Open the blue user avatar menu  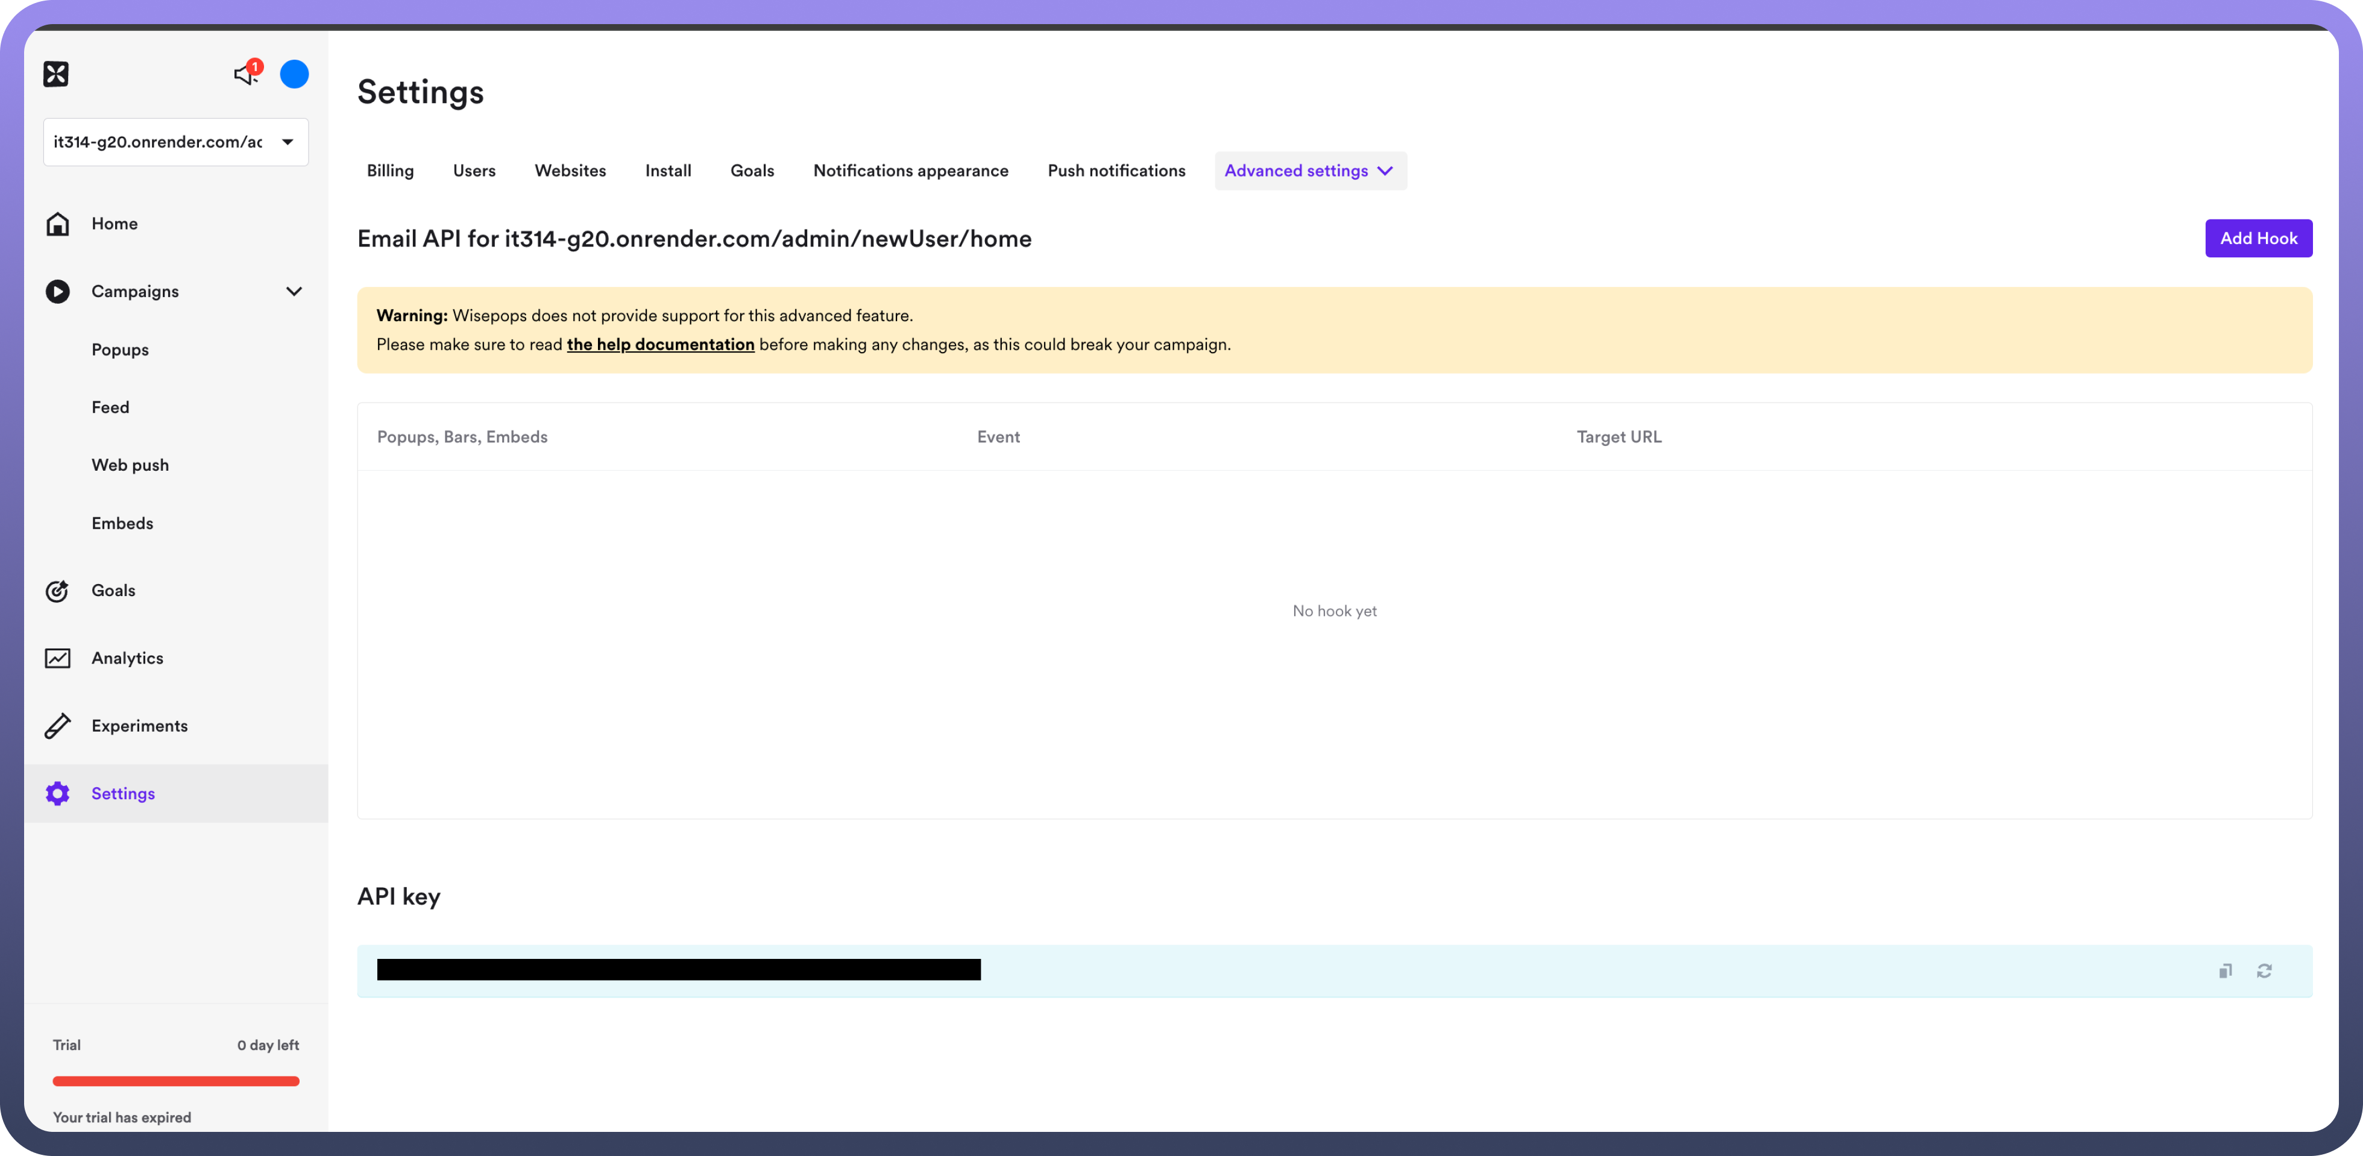click(294, 74)
